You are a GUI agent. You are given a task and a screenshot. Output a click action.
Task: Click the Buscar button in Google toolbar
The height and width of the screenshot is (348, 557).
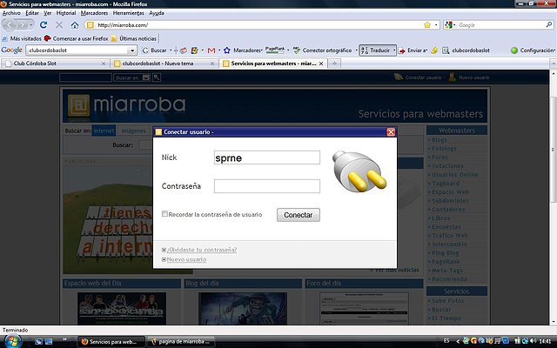point(155,50)
